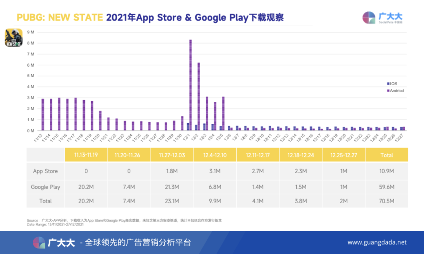Click the 6.8M Google Play cell

point(215,187)
